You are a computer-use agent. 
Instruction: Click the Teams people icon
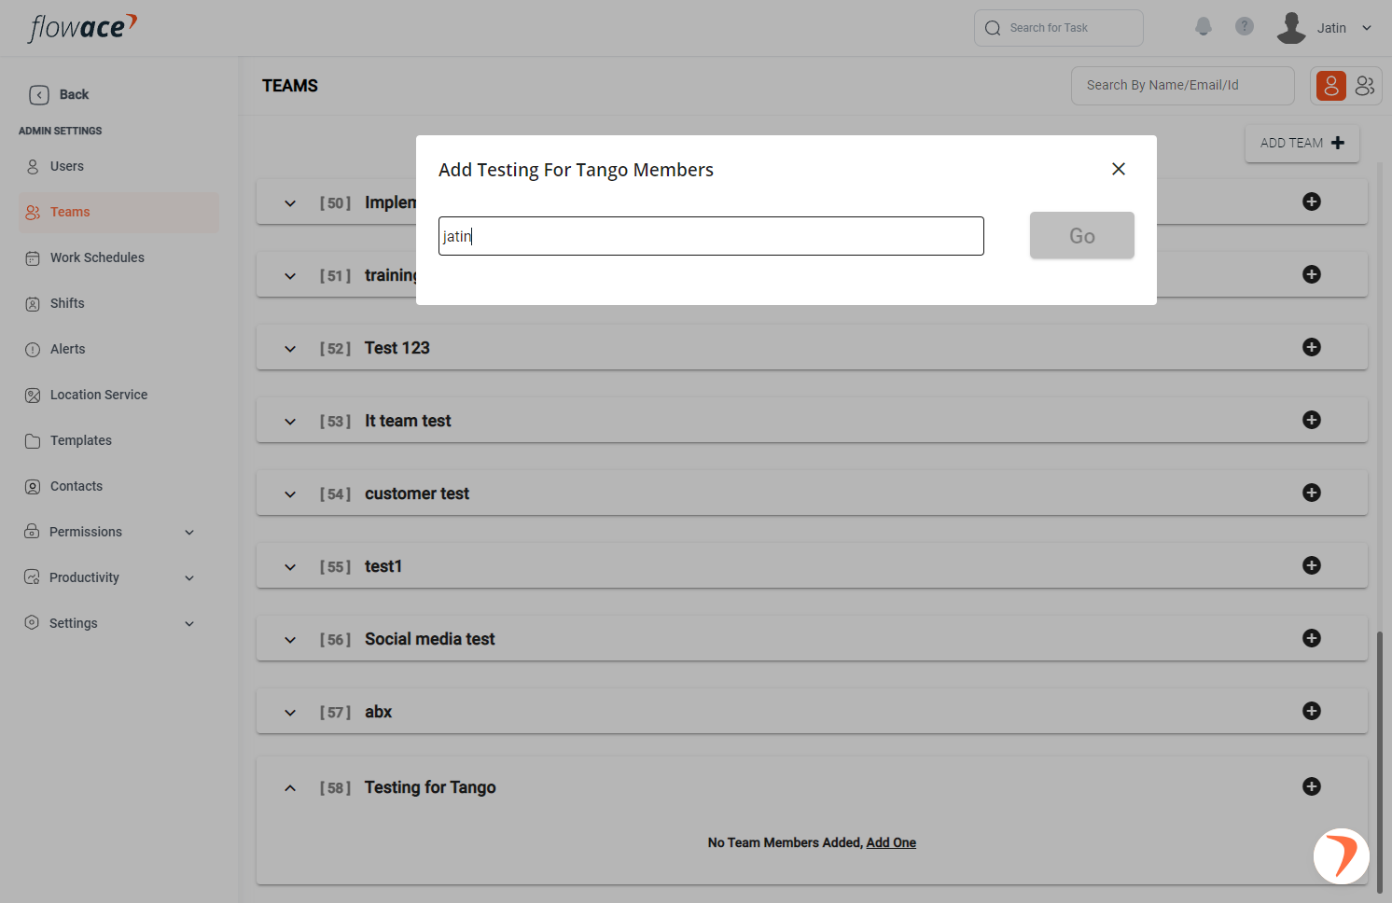pos(33,213)
